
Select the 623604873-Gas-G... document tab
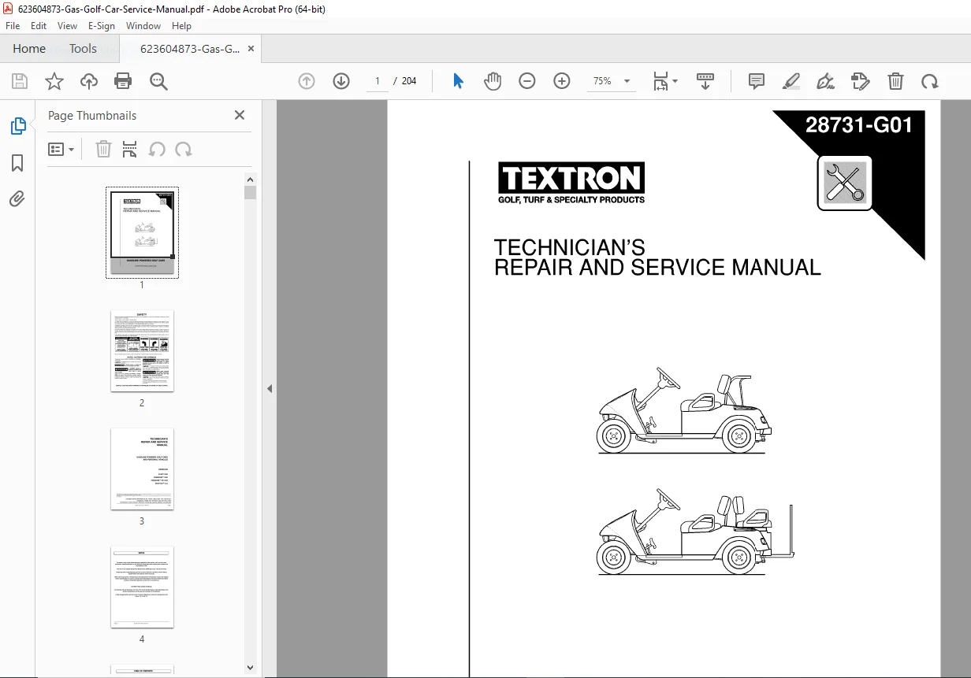[190, 49]
